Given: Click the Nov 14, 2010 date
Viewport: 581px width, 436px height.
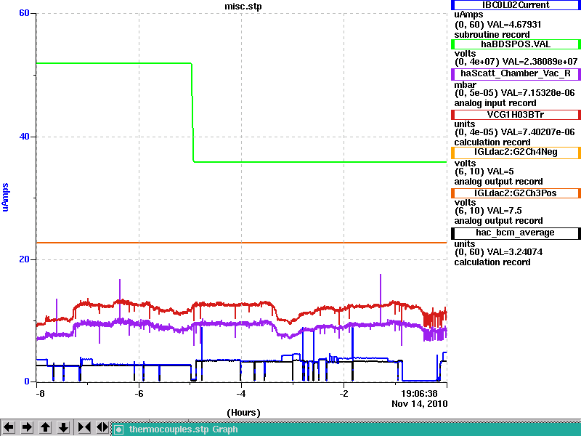Looking at the screenshot, I should coord(420,404).
